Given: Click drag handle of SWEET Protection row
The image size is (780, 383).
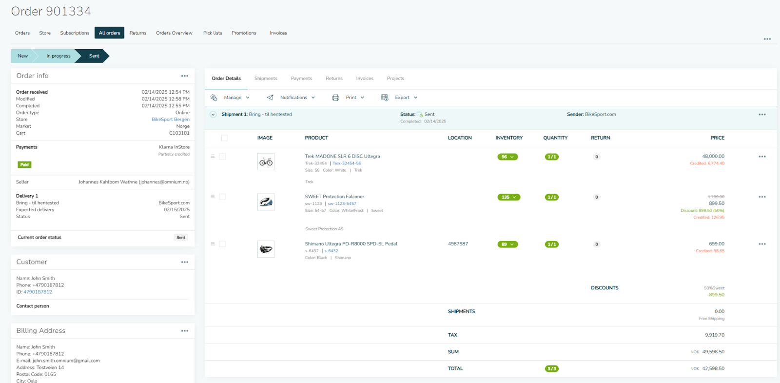Looking at the screenshot, I should coord(213,197).
